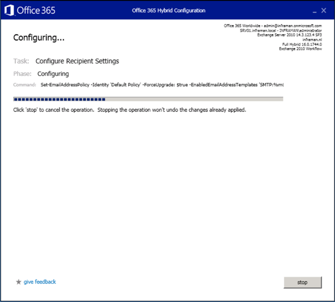335x302 pixels.
Task: Minimize the Hybrid Configuration window
Action: coord(313,11)
